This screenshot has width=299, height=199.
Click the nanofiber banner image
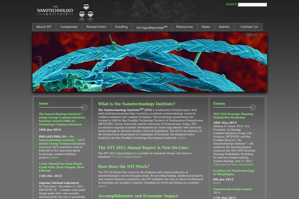(149, 62)
